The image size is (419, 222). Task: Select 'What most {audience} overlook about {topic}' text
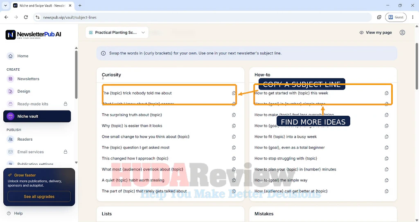(x=142, y=169)
